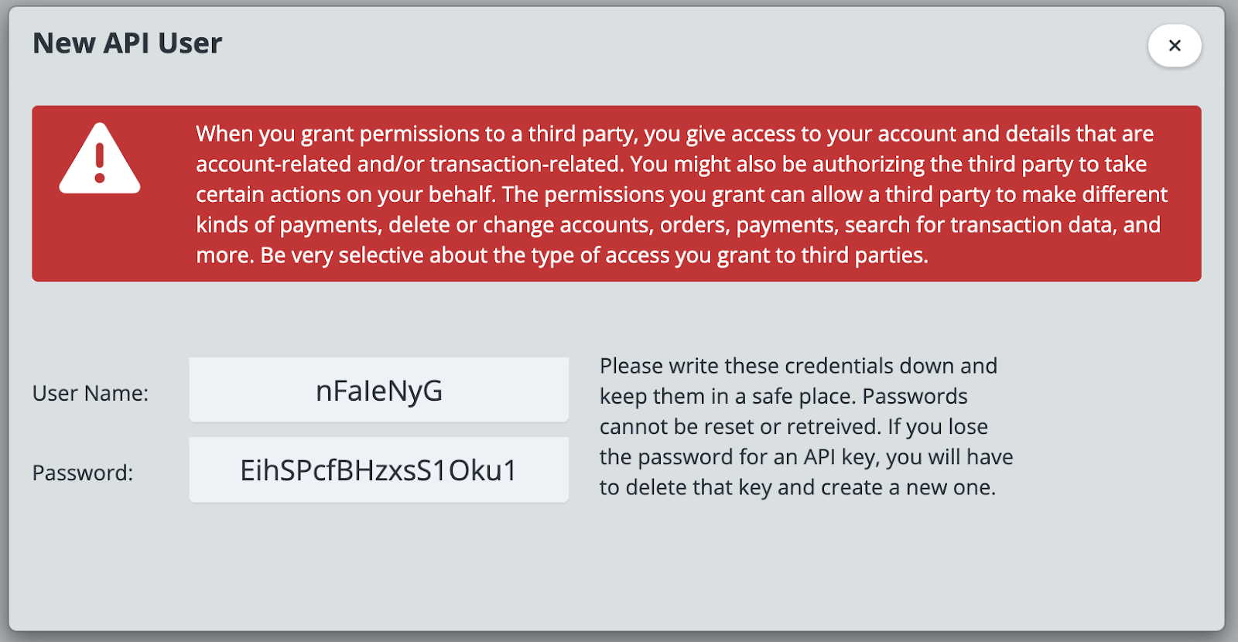Click the word "Passwords" in the credentials notice
This screenshot has width=1238, height=642.
point(915,396)
